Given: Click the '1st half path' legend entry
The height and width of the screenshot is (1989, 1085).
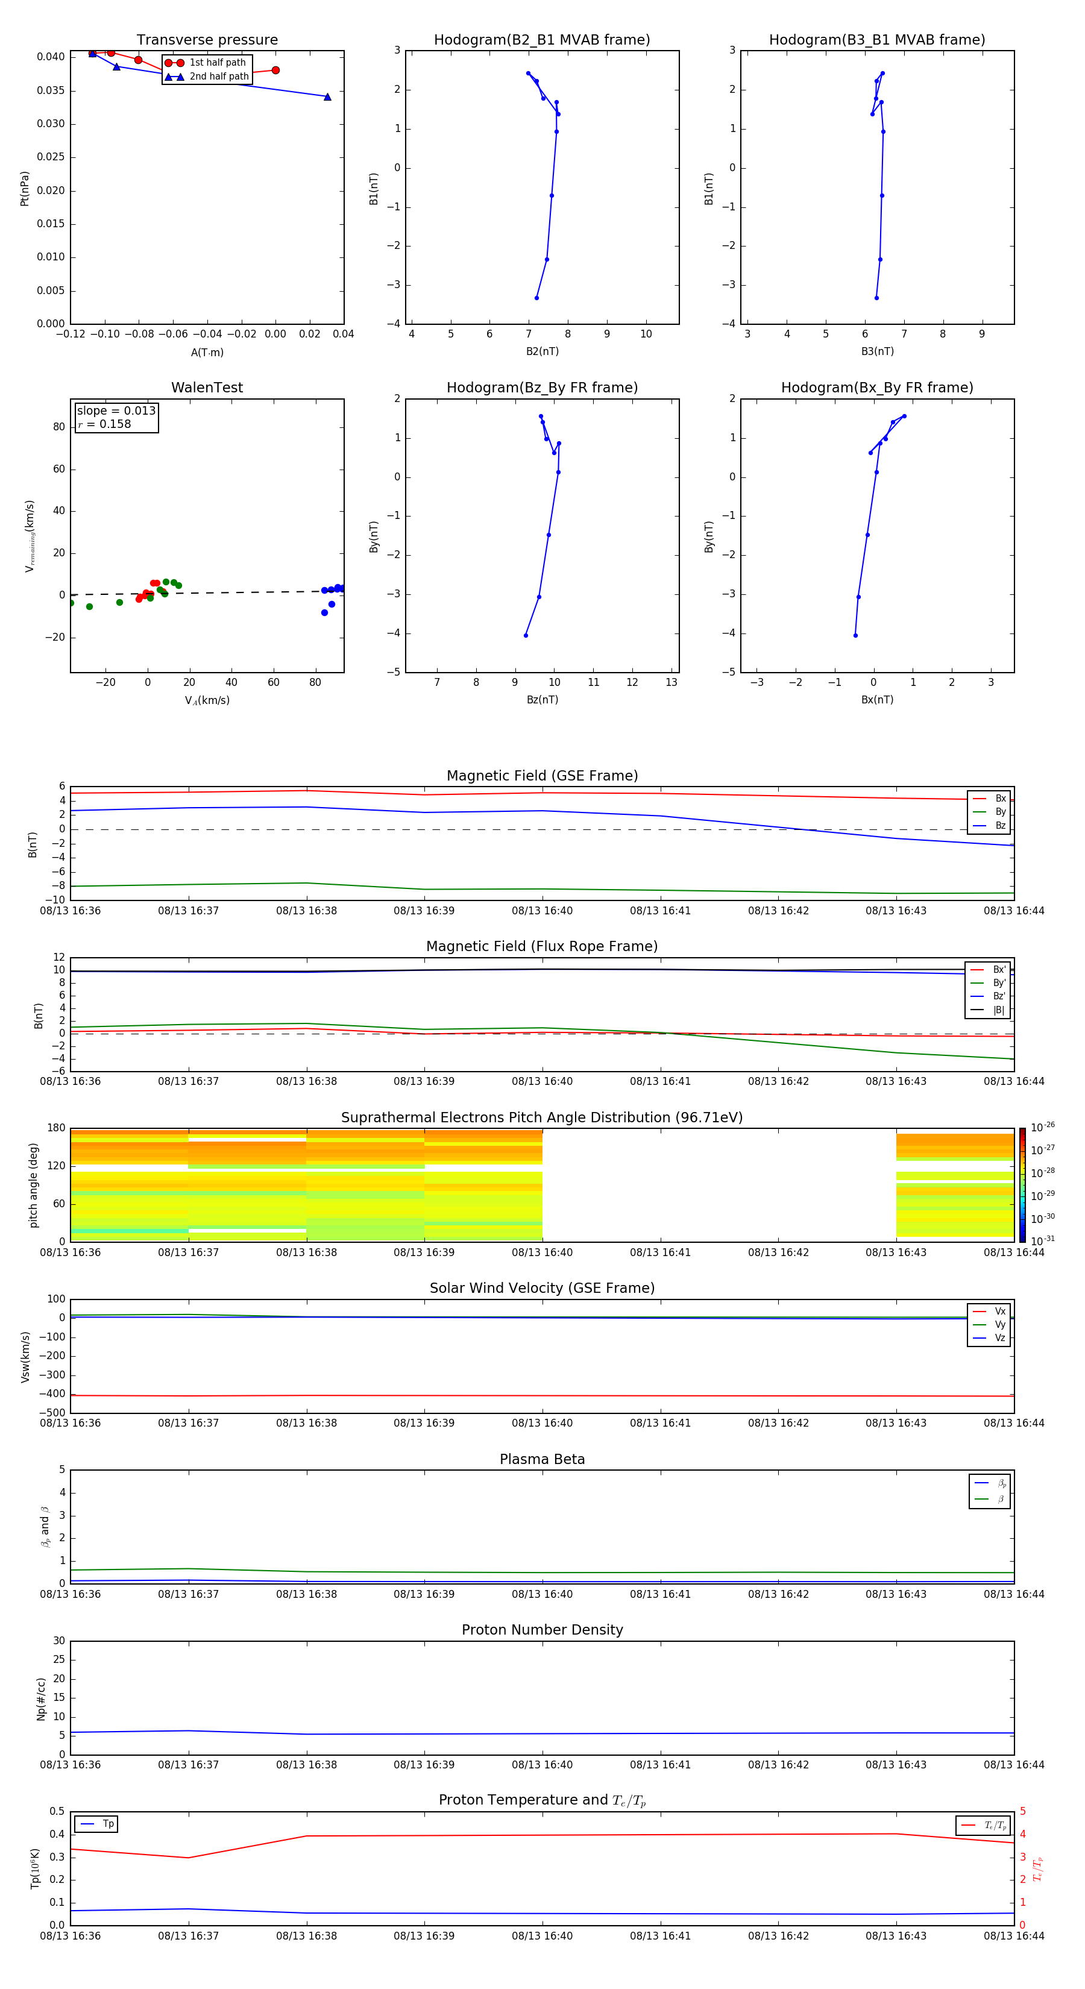Looking at the screenshot, I should pyautogui.click(x=206, y=63).
